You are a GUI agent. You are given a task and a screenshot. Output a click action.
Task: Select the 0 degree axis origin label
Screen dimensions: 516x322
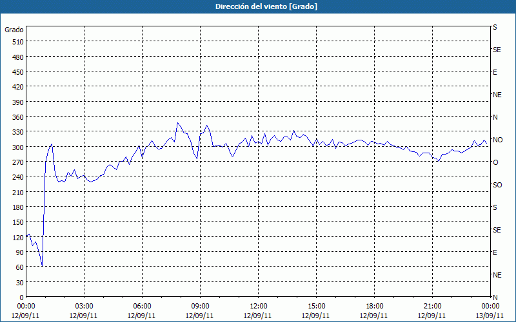point(22,298)
